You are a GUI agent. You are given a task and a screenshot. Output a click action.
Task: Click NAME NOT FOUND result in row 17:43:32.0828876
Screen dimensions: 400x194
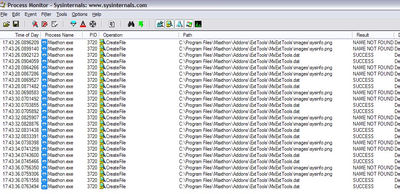(x=373, y=124)
